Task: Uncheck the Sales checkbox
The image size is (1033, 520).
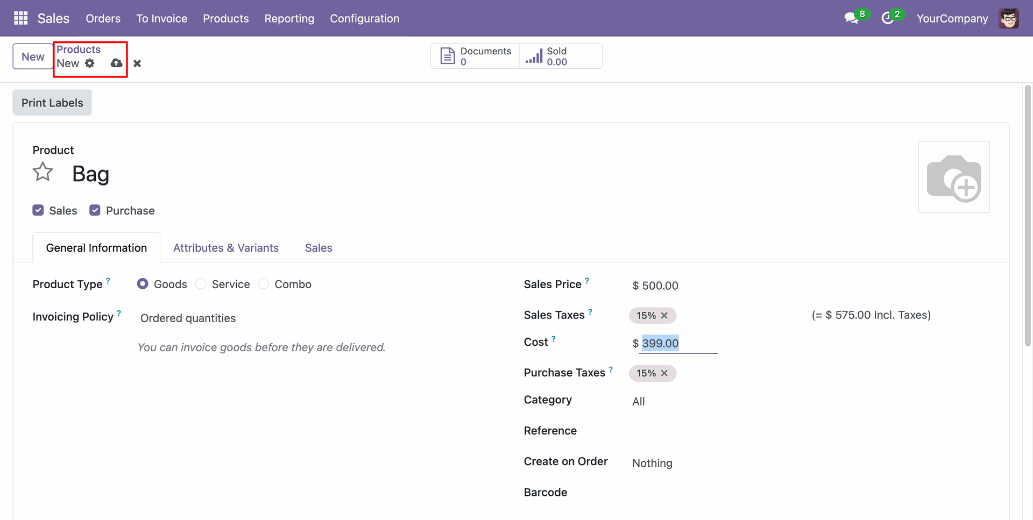Action: tap(38, 210)
